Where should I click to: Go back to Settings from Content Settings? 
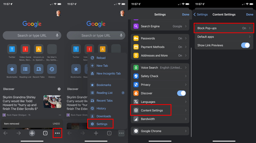[x=201, y=14]
